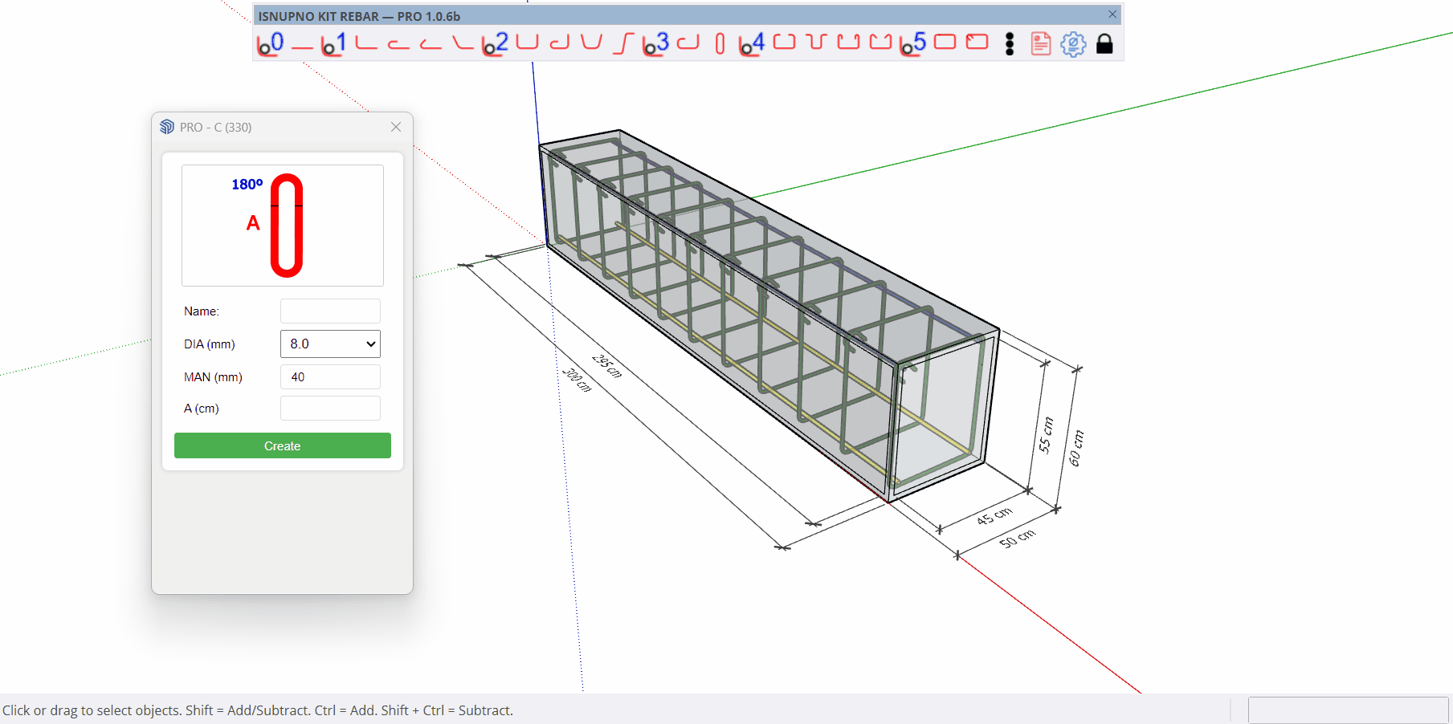The image size is (1453, 724).
Task: Choose the closed rectangular stirrup tool
Action: [x=945, y=43]
